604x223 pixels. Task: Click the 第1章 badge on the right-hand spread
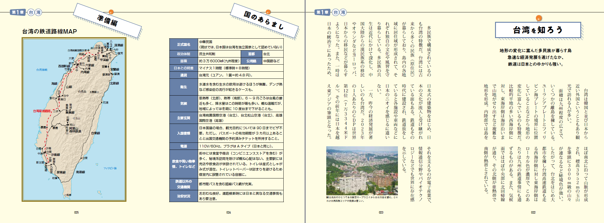(x=322, y=12)
